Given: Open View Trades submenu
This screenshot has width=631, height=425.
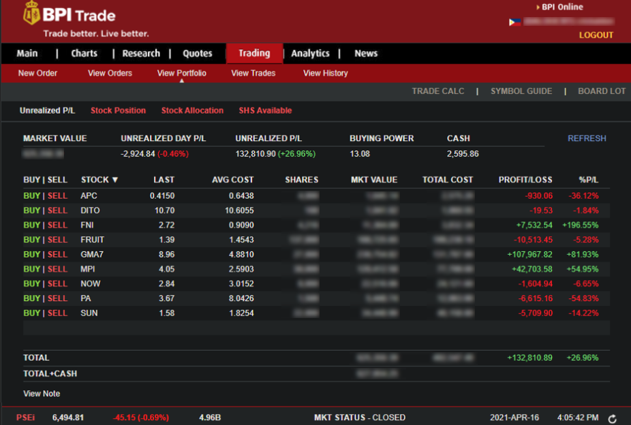Looking at the screenshot, I should [253, 73].
